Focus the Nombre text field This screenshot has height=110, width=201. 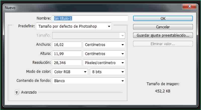pos(90,18)
